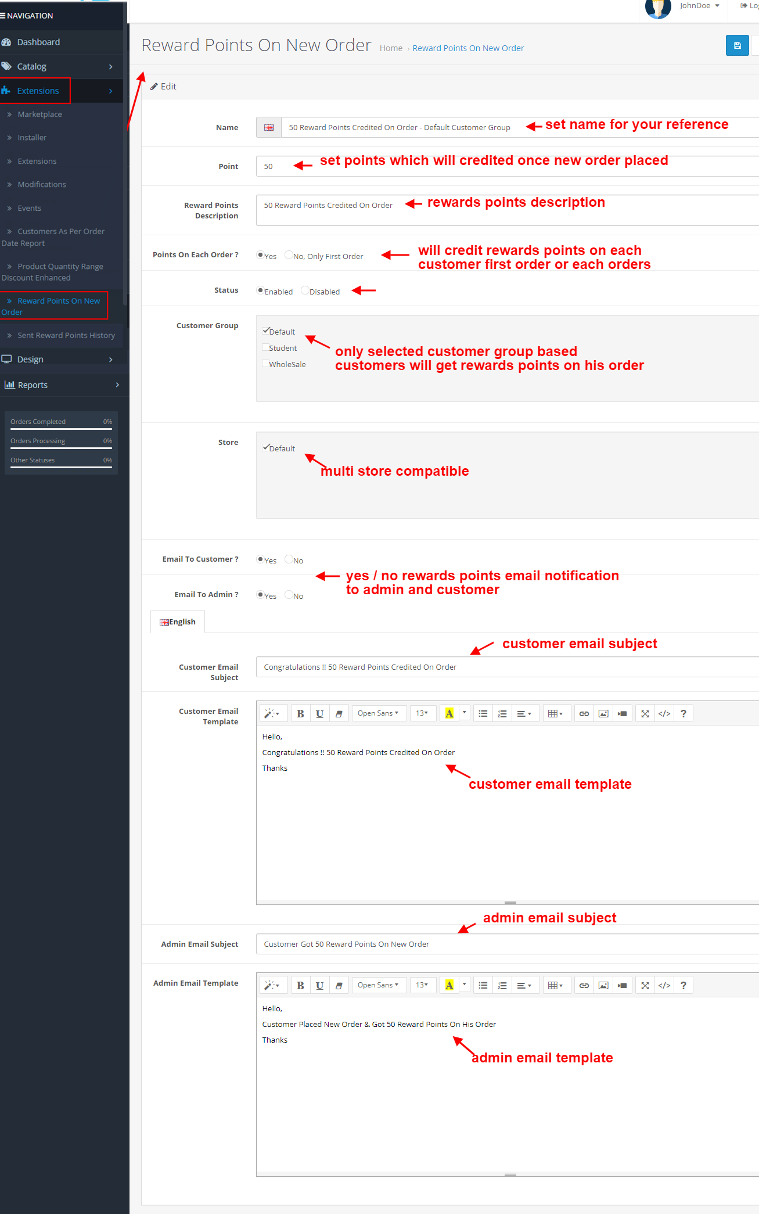Switch to the English language tab
Viewport: 759px width, 1214px height.
[x=178, y=622]
